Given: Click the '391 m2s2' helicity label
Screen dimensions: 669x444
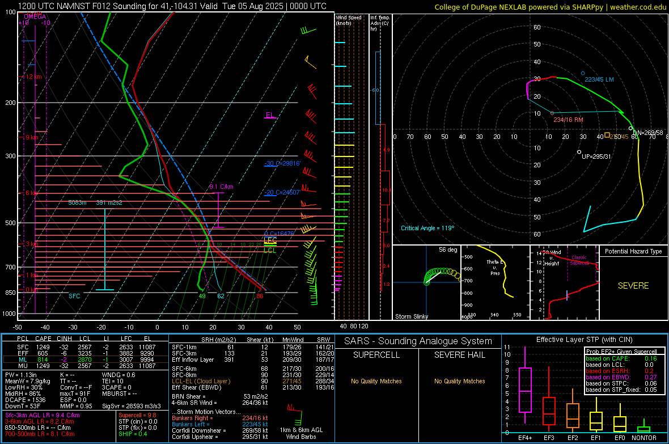Looking at the screenshot, I should pos(109,203).
